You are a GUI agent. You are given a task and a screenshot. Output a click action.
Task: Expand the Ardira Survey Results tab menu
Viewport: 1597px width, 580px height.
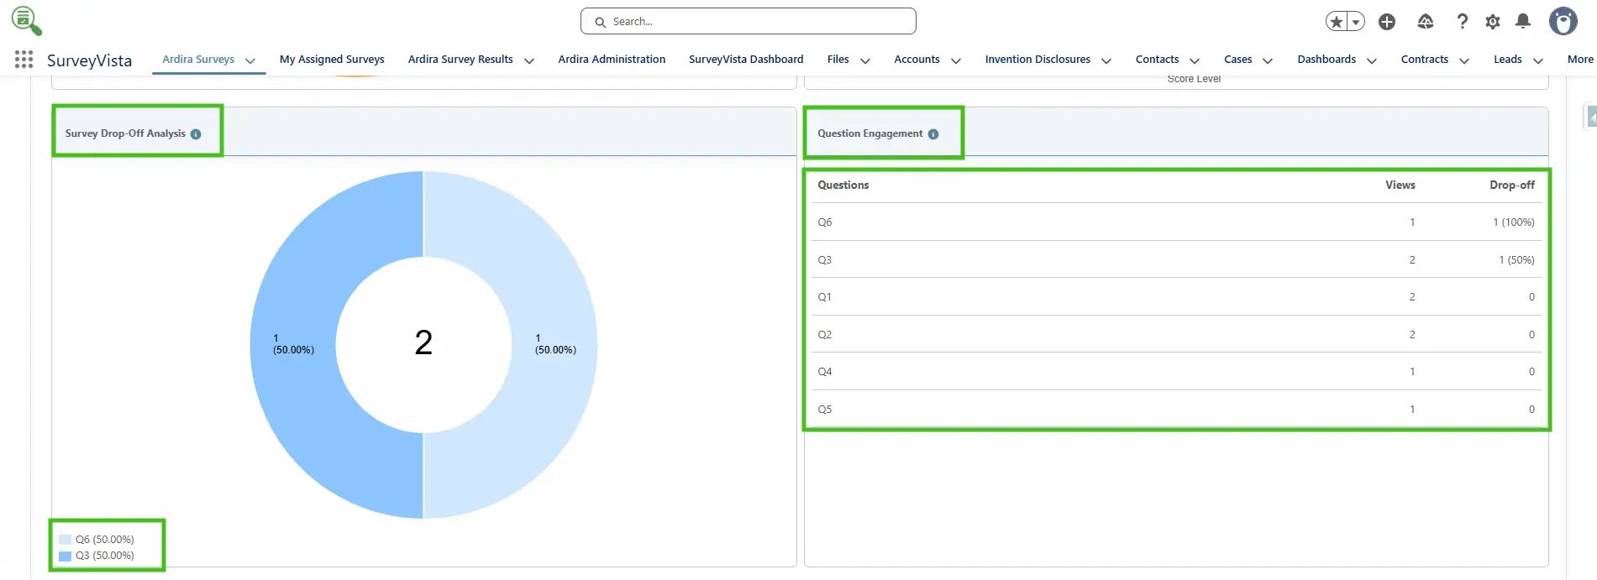pyautogui.click(x=529, y=60)
